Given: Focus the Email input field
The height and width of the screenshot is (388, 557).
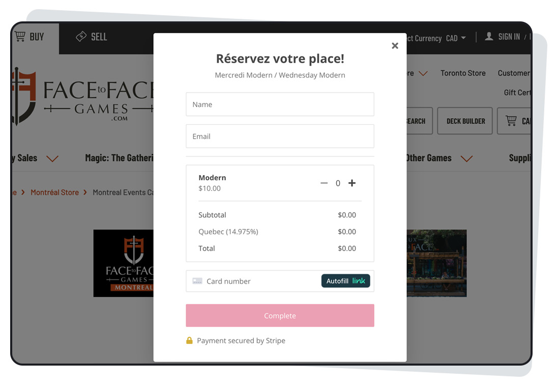Looking at the screenshot, I should pyautogui.click(x=280, y=136).
